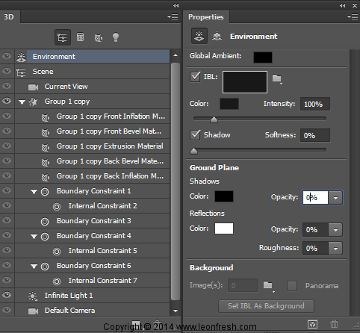Image resolution: width=360 pixels, height=333 pixels.
Task: Click the Properties panel trash icon
Action: click(x=334, y=324)
